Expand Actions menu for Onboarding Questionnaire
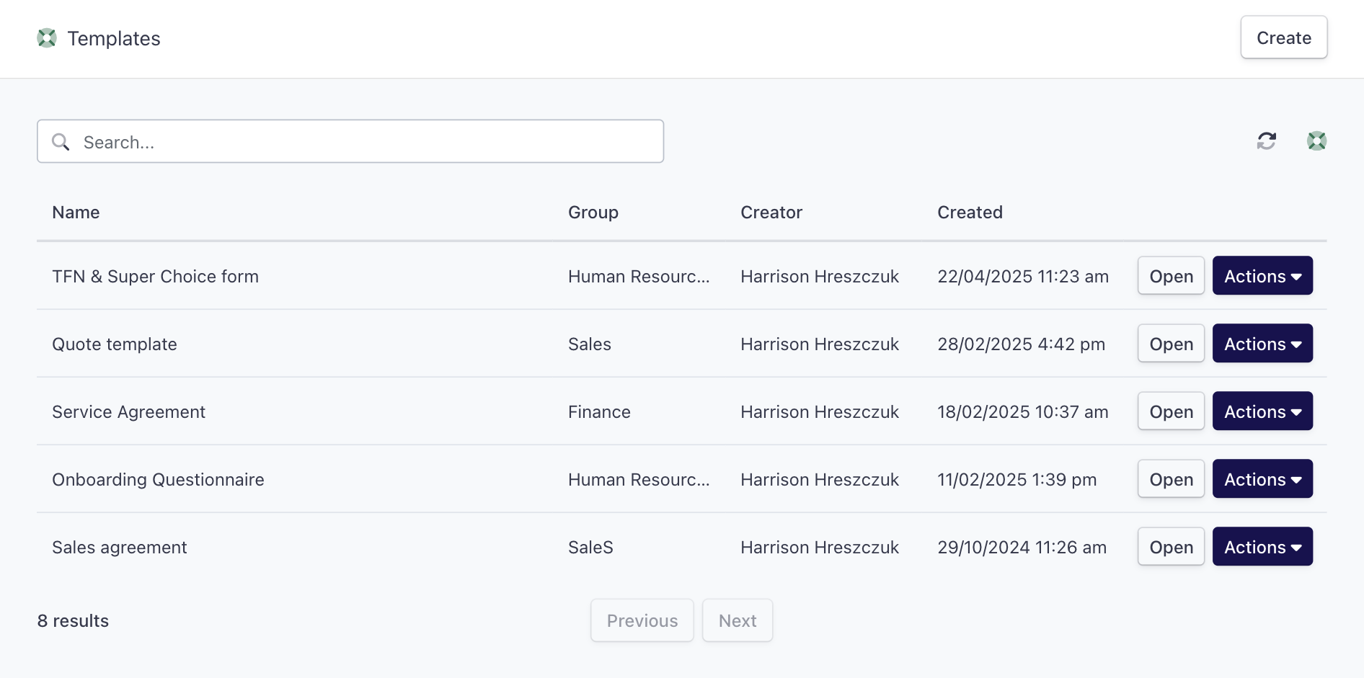1364x678 pixels. point(1262,479)
